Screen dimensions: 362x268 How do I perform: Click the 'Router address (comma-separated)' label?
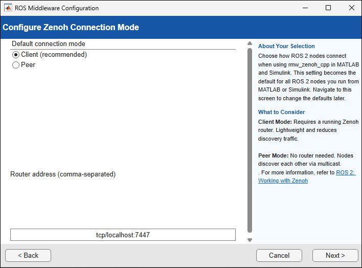63,174
